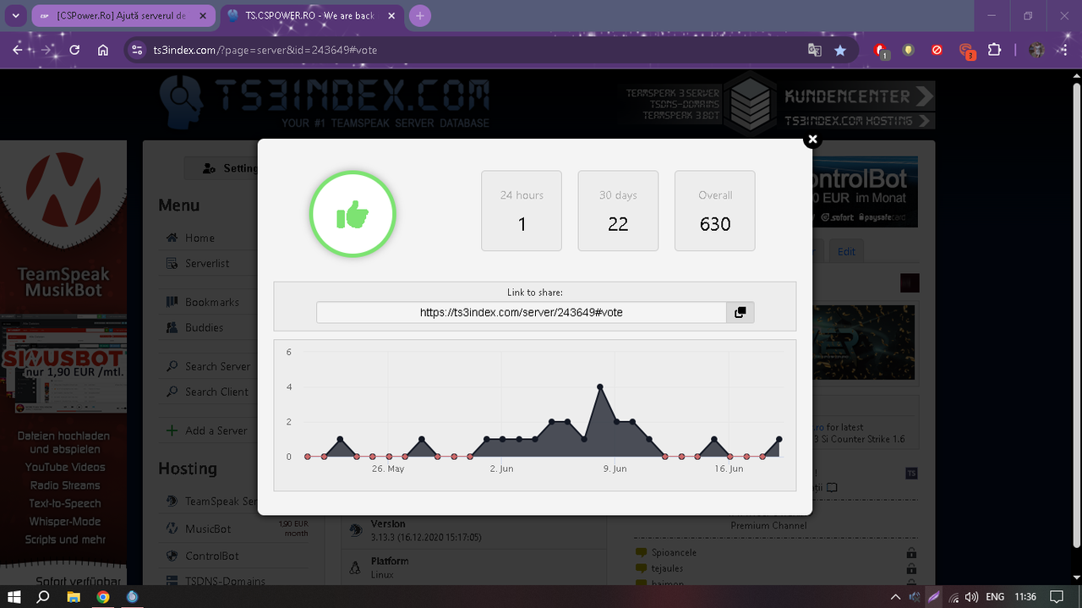The width and height of the screenshot is (1082, 608).
Task: Bookmark this page with the star
Action: (x=840, y=50)
